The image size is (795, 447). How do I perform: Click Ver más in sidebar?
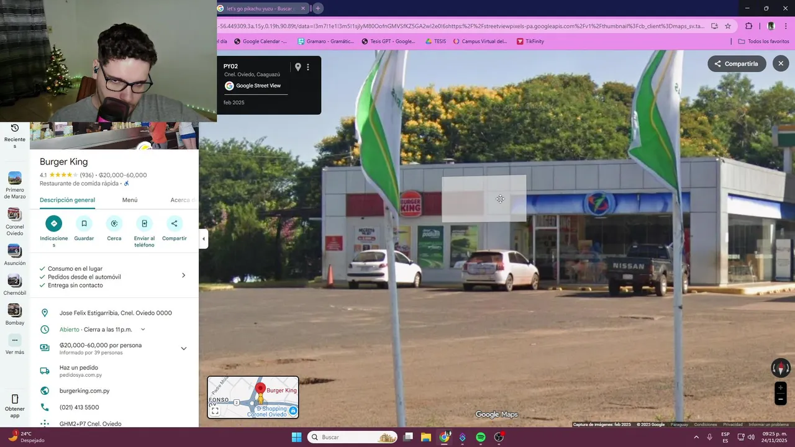15,345
